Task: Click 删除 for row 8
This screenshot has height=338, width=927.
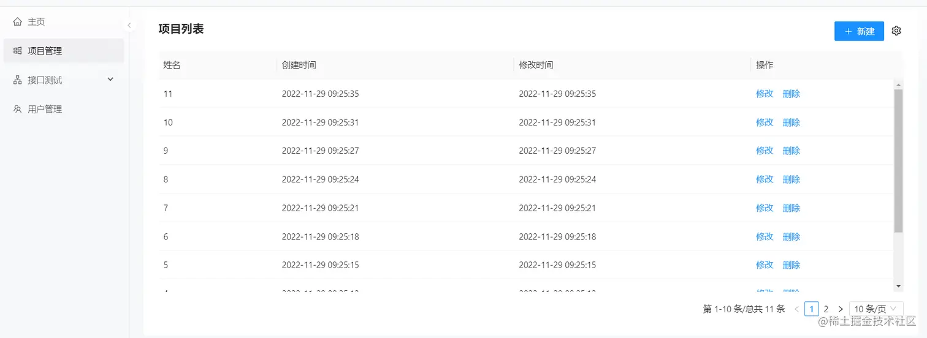Action: [792, 179]
